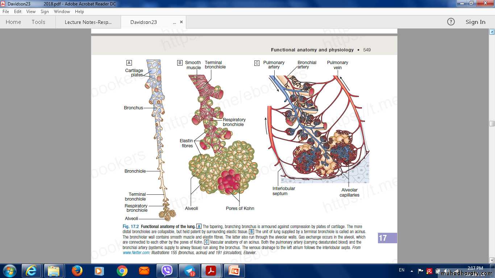
Task: Switch to the Lecture Notes-Resp tab
Action: coord(88,22)
